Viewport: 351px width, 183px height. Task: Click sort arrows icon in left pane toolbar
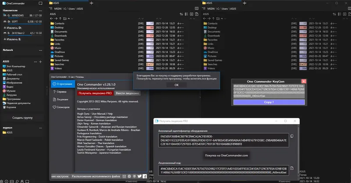point(181,14)
